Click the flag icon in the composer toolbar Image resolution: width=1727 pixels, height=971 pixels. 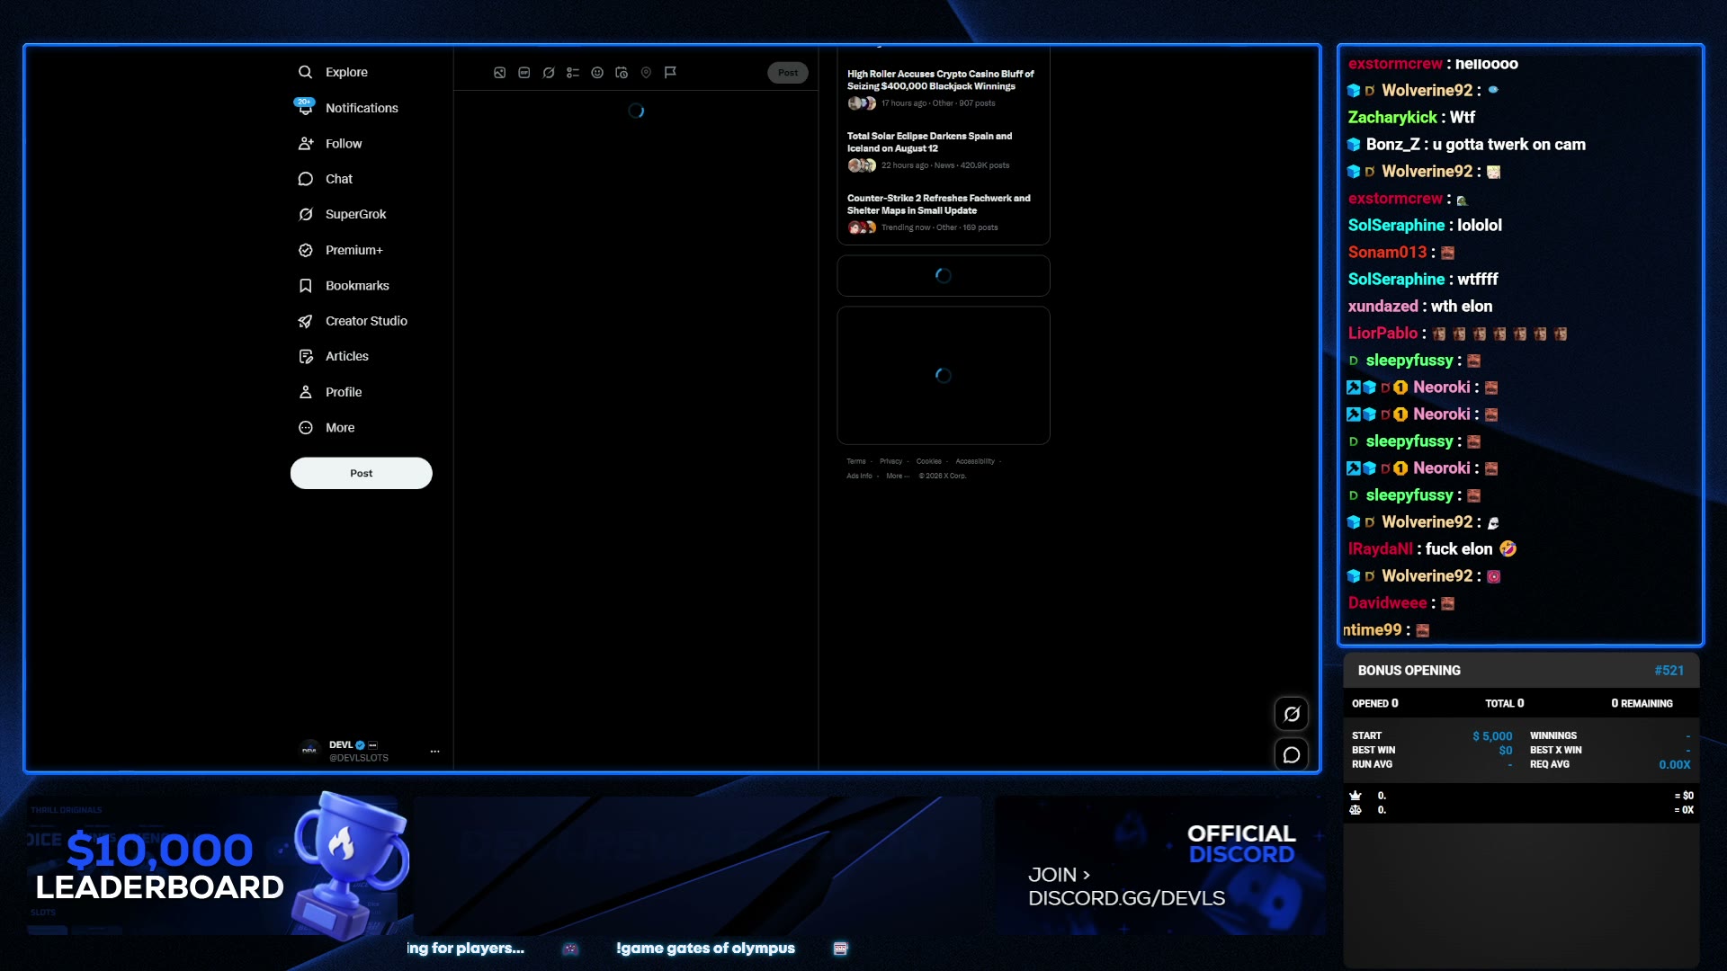[670, 73]
